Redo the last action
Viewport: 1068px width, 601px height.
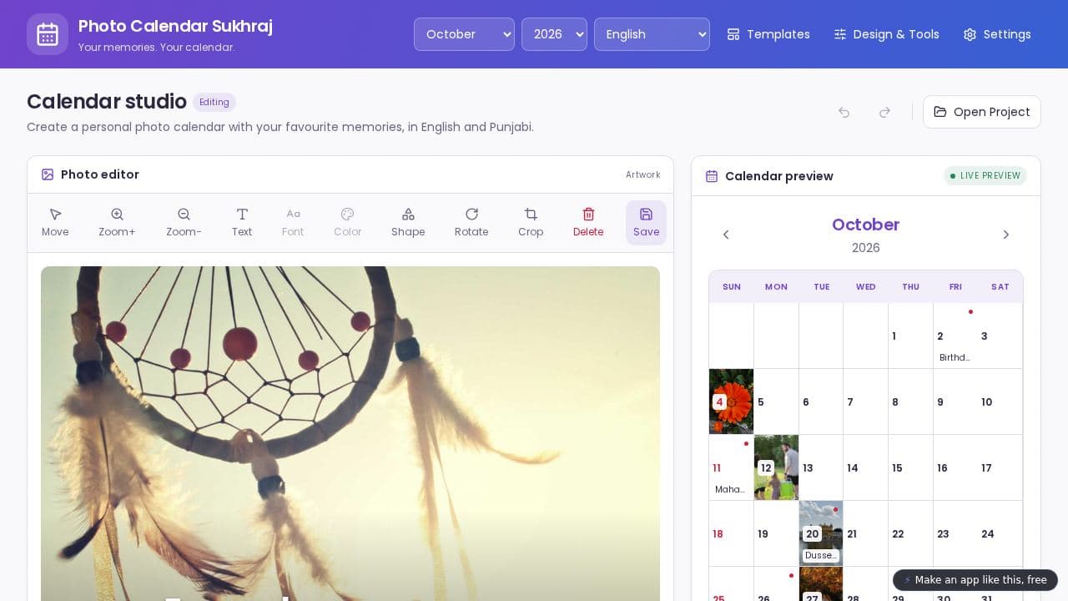click(x=885, y=112)
